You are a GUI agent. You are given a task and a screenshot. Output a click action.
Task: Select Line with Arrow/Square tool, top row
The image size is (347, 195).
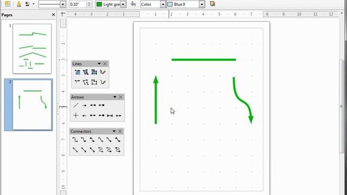tap(101, 105)
